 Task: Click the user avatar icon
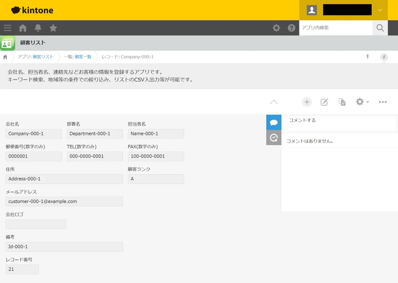click(x=312, y=10)
